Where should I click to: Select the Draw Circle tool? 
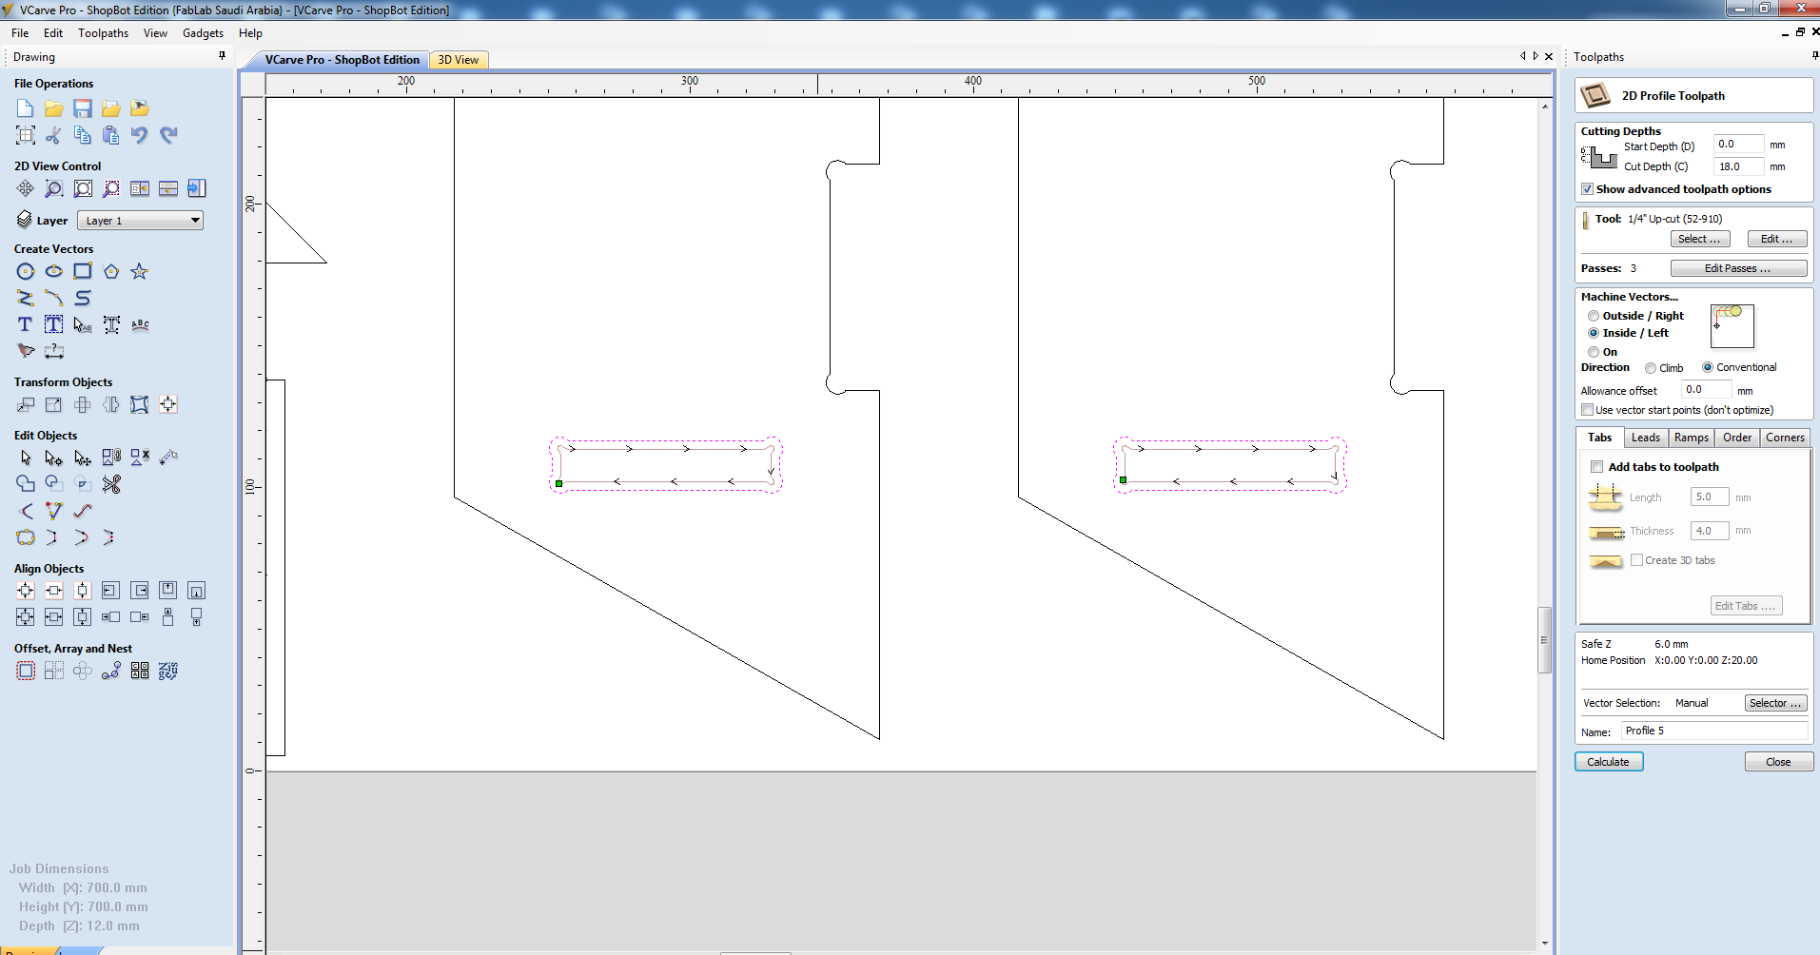[x=26, y=271]
